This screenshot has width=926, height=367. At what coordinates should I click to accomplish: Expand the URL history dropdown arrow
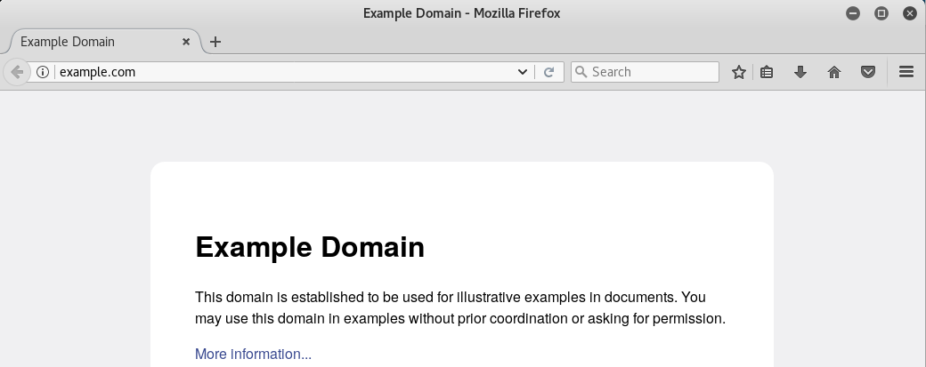[x=523, y=72]
